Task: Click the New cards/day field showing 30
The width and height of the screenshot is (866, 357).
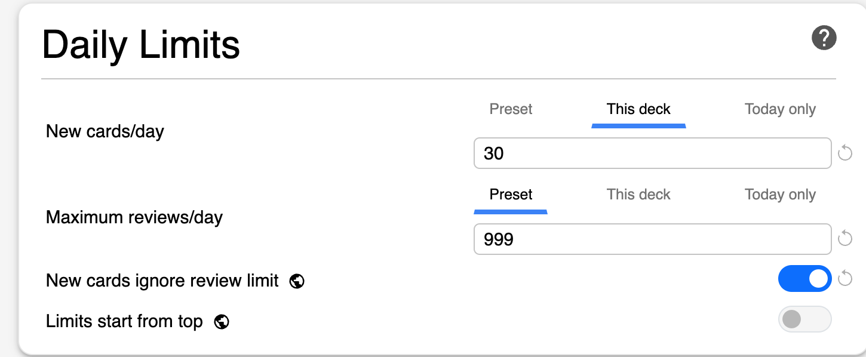Action: coord(652,153)
